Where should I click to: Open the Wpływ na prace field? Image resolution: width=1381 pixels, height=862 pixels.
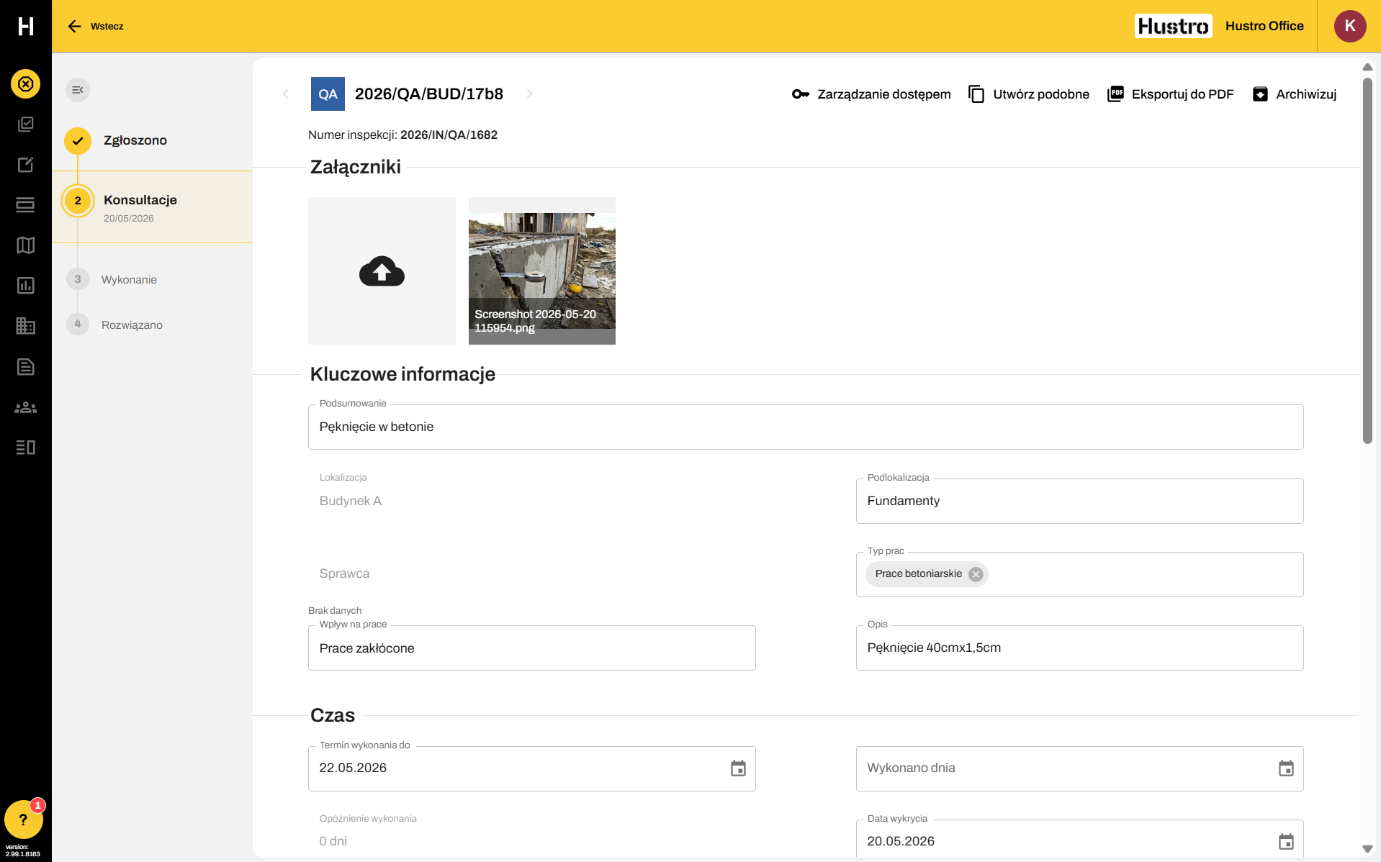(x=531, y=648)
